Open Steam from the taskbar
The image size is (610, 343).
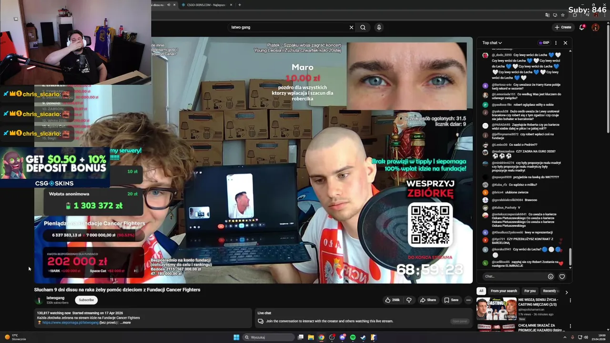(x=363, y=337)
